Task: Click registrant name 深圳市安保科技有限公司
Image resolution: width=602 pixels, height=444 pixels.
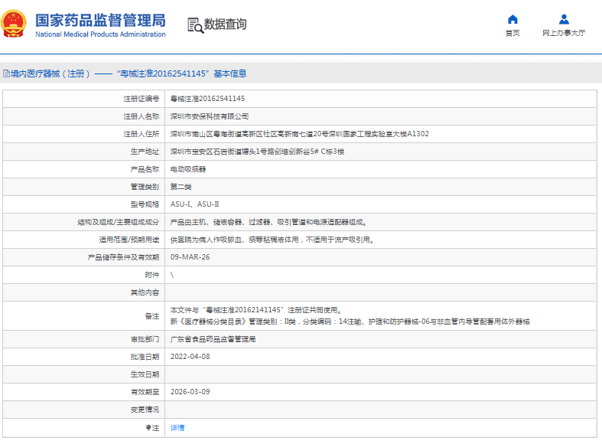Action: [x=209, y=116]
